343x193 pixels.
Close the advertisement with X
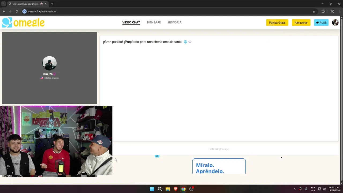(281, 157)
